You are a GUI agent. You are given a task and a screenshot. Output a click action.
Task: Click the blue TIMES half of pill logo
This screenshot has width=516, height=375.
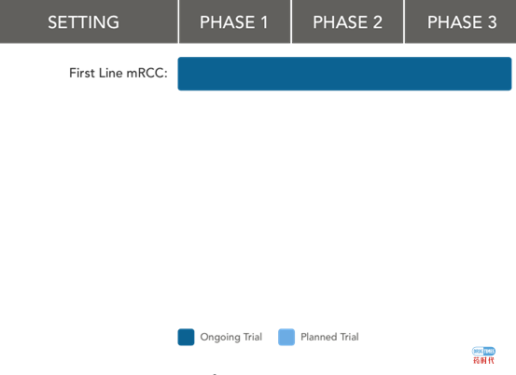[490, 351]
